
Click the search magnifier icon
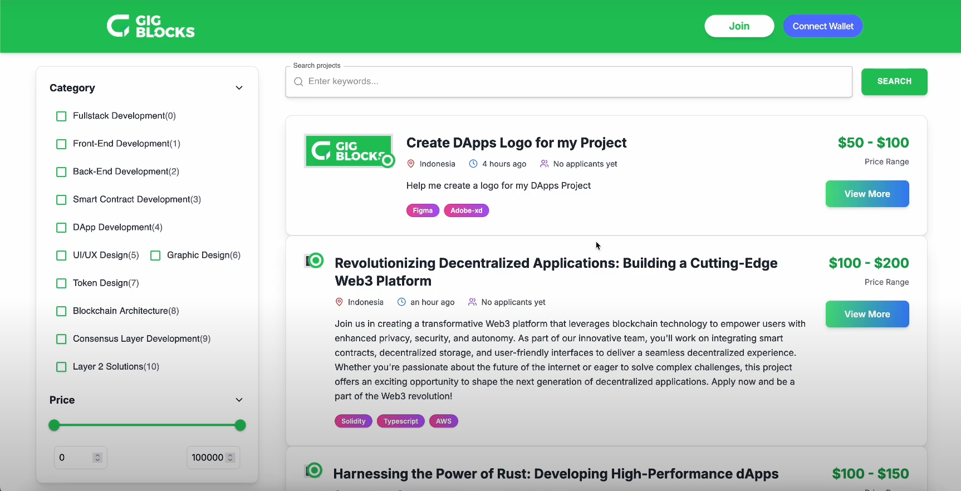click(x=298, y=82)
